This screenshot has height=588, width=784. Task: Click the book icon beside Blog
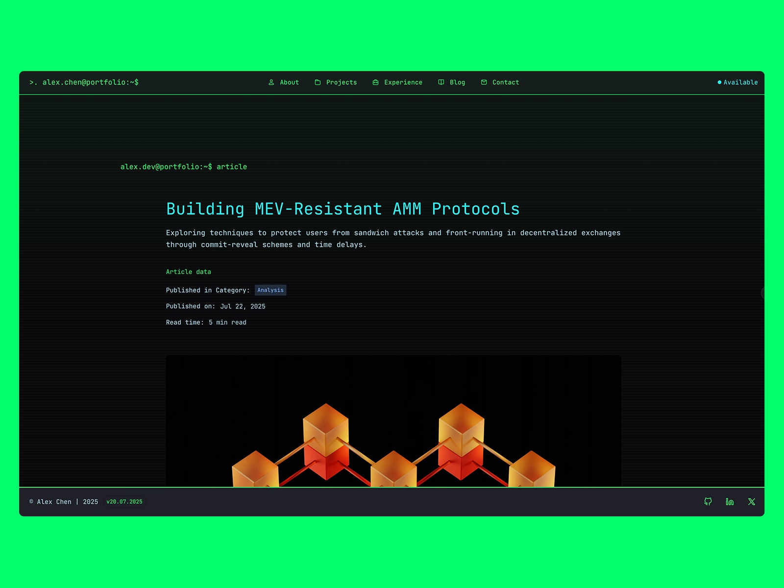tap(441, 82)
